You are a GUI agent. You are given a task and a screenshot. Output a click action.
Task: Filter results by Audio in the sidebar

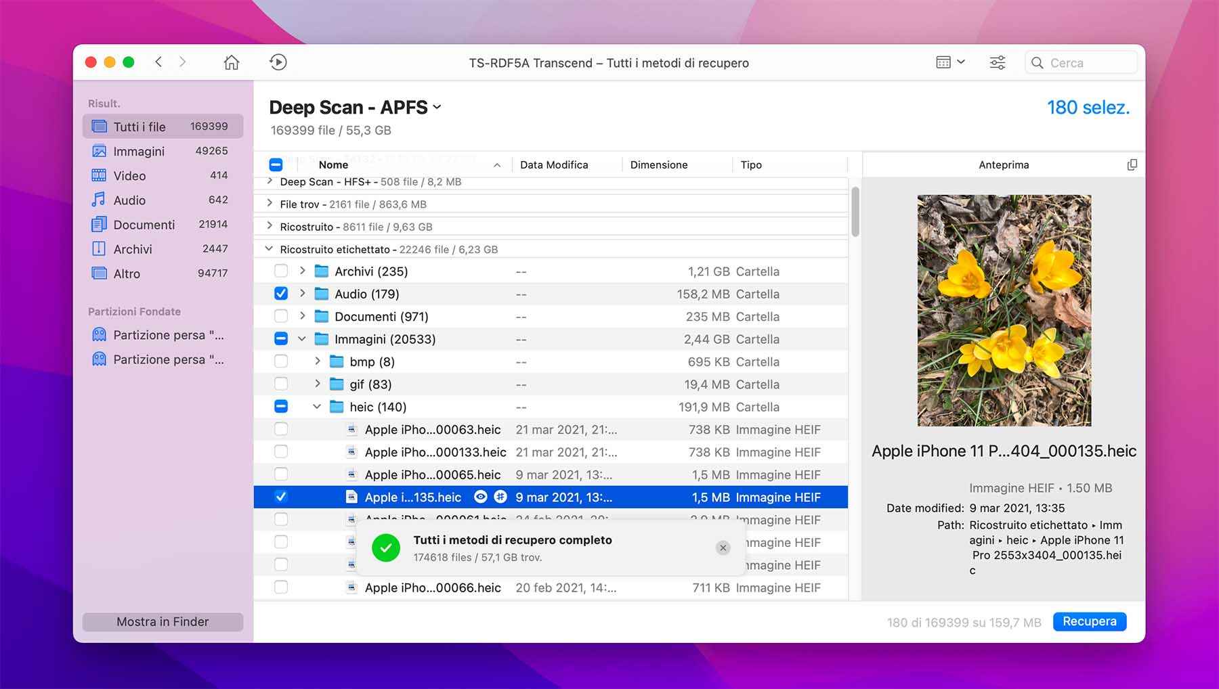pyautogui.click(x=163, y=200)
